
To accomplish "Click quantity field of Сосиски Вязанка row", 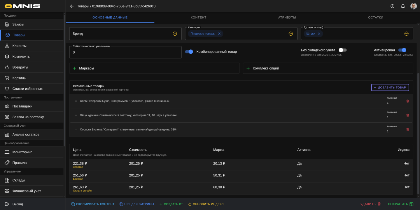I will [x=394, y=131].
